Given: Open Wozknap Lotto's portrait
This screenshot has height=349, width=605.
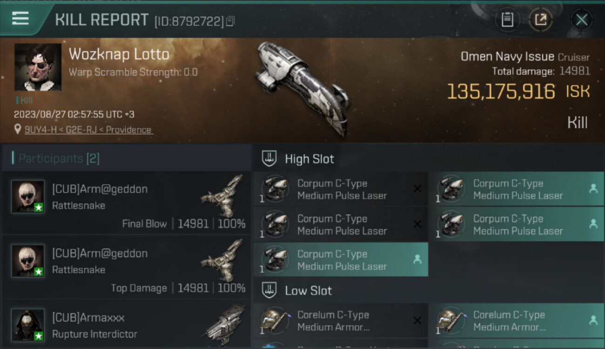Looking at the screenshot, I should 38,67.
